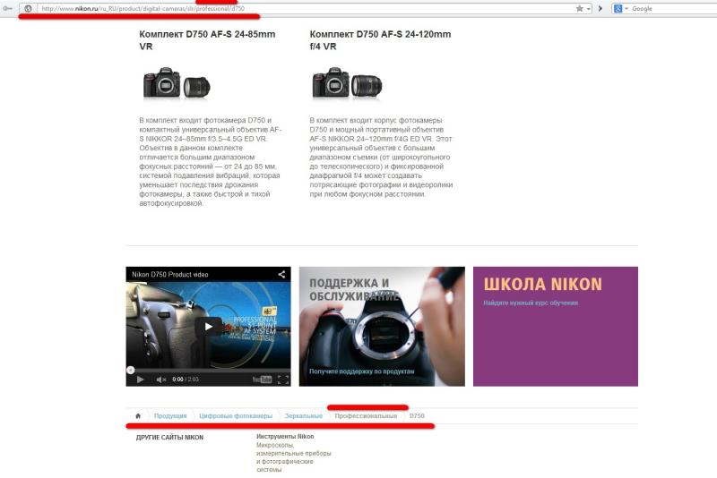Open the Google search engine selector
This screenshot has height=478, width=717.
pyautogui.click(x=620, y=8)
